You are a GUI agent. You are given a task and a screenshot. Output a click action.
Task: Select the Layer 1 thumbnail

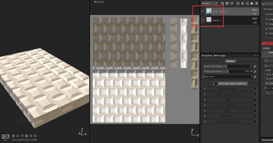209,20
